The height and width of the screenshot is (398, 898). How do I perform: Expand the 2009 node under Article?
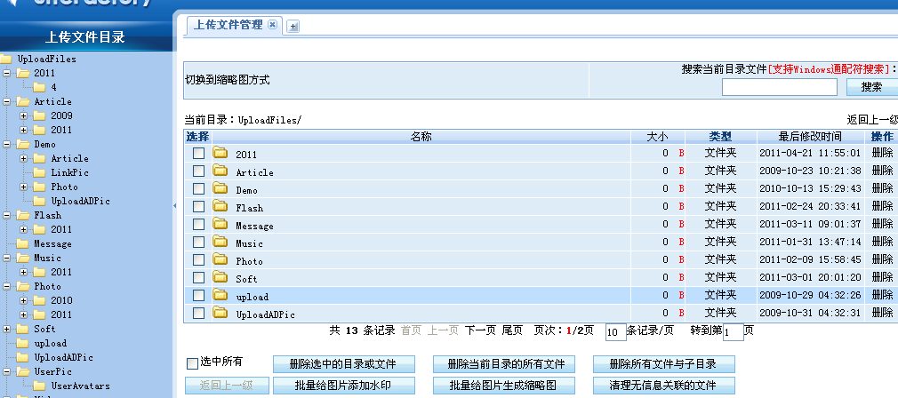coord(23,115)
